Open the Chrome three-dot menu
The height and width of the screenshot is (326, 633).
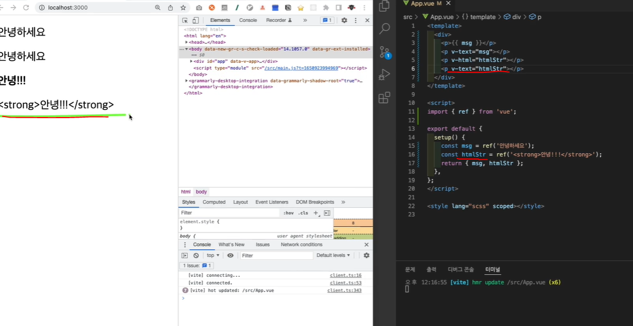365,8
